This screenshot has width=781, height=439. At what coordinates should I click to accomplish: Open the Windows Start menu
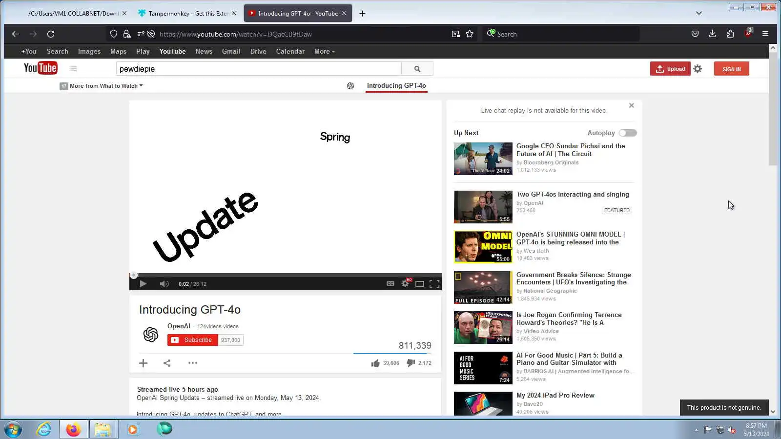(x=13, y=430)
